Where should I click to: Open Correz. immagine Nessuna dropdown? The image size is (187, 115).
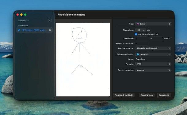pyautogui.click(x=153, y=70)
